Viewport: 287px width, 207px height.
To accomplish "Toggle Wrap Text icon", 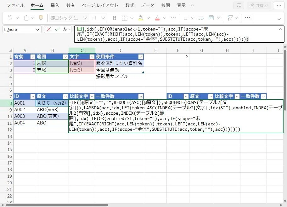I will pos(201,18).
